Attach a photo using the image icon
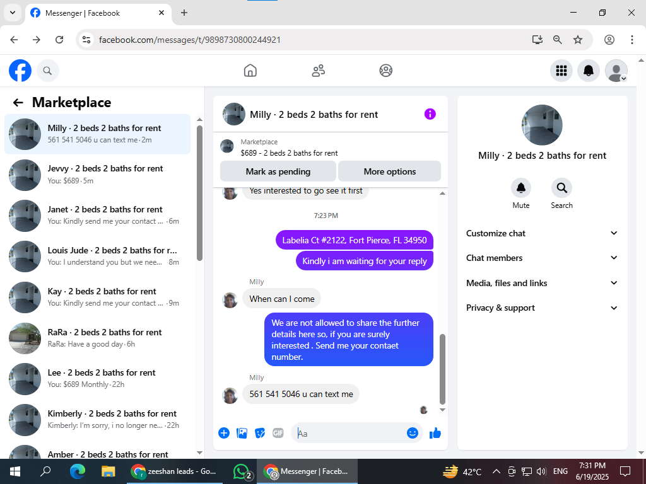The image size is (646, 484). [x=242, y=433]
